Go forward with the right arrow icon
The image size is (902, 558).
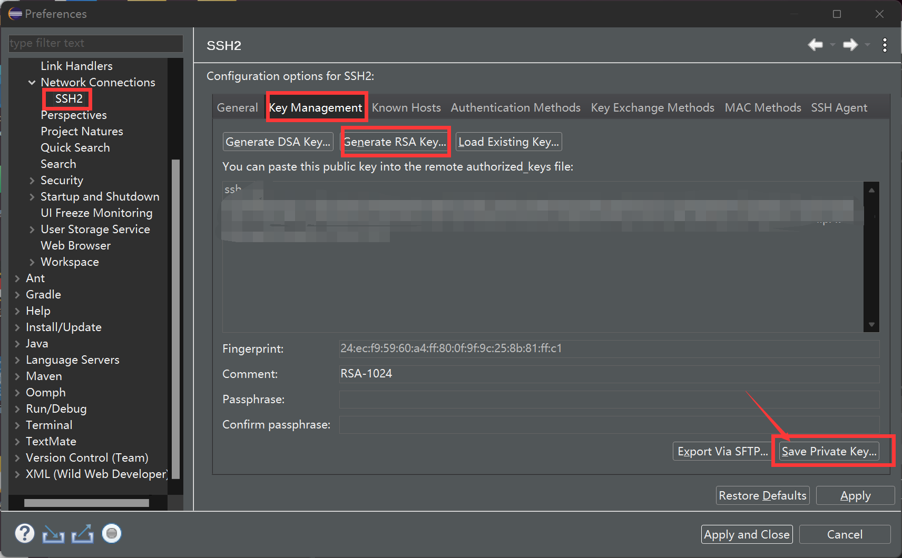[x=850, y=45]
